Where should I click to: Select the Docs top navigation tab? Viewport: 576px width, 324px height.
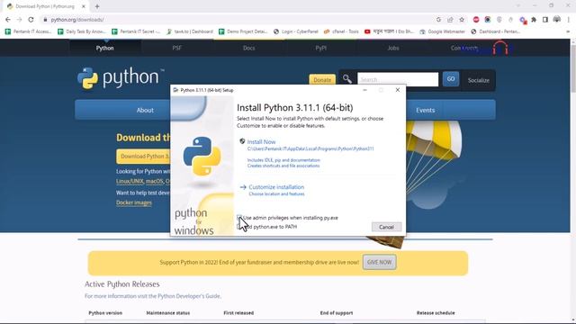tap(249, 48)
